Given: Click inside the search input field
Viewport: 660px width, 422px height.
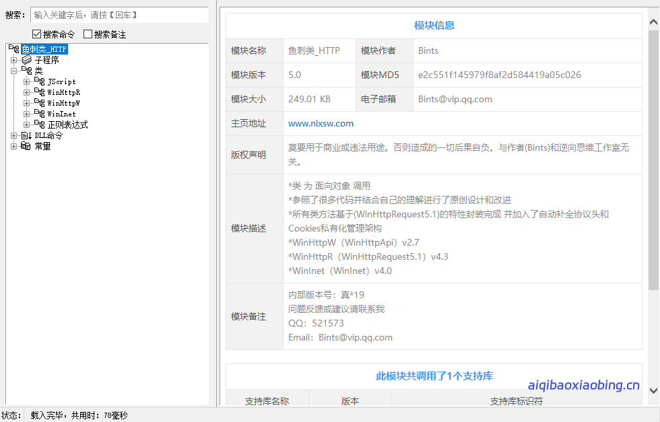Looking at the screenshot, I should pos(114,13).
